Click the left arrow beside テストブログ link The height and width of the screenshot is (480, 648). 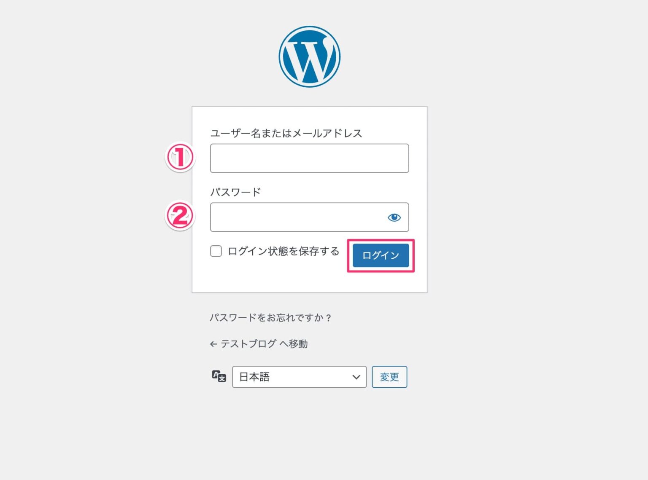click(x=213, y=343)
